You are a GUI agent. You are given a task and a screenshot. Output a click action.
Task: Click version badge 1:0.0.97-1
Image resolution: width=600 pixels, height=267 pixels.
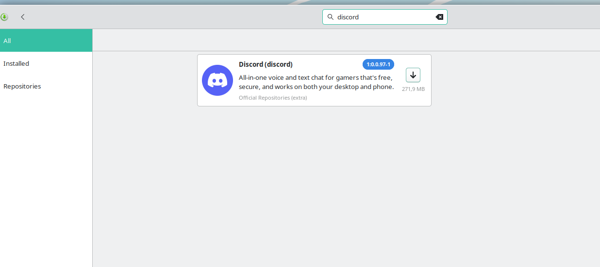378,64
